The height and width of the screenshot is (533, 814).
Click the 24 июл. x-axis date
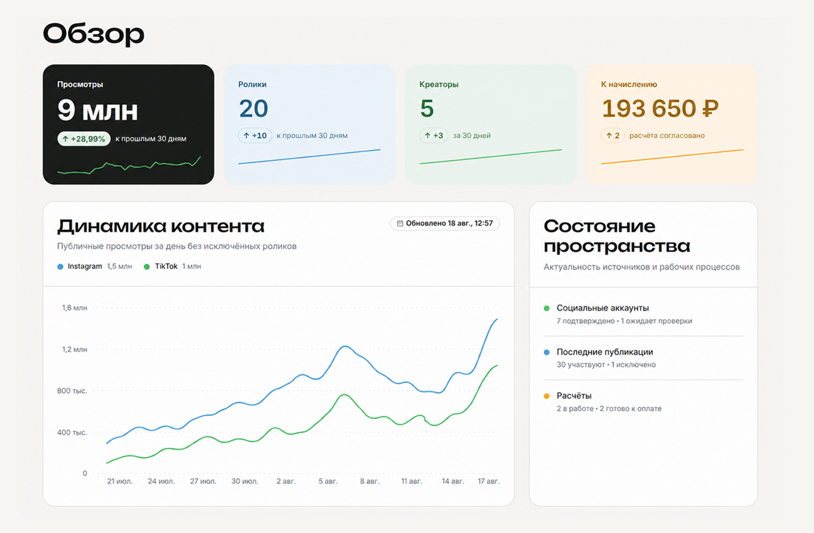(161, 482)
